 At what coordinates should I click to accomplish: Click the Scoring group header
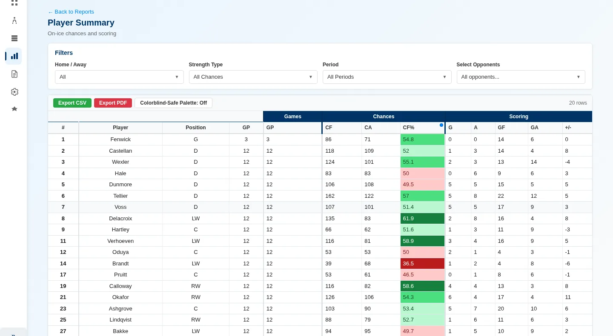coord(518,117)
